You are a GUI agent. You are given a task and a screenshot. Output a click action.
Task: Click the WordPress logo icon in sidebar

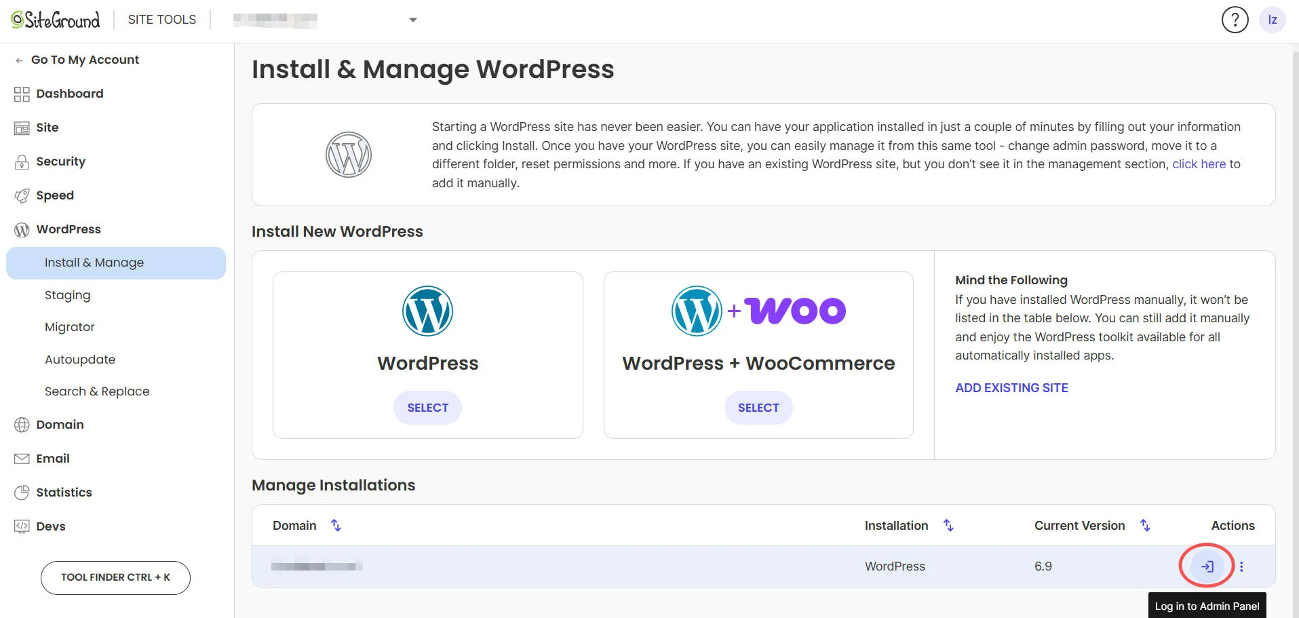click(x=21, y=229)
